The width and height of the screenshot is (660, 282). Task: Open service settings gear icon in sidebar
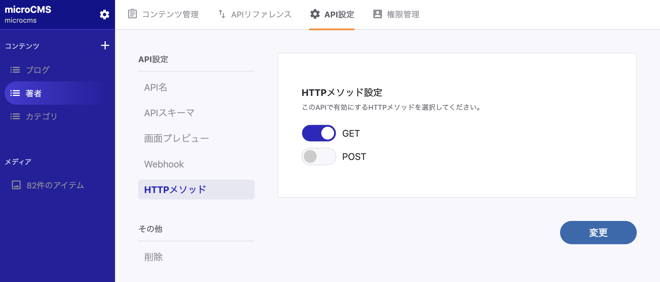click(x=105, y=15)
